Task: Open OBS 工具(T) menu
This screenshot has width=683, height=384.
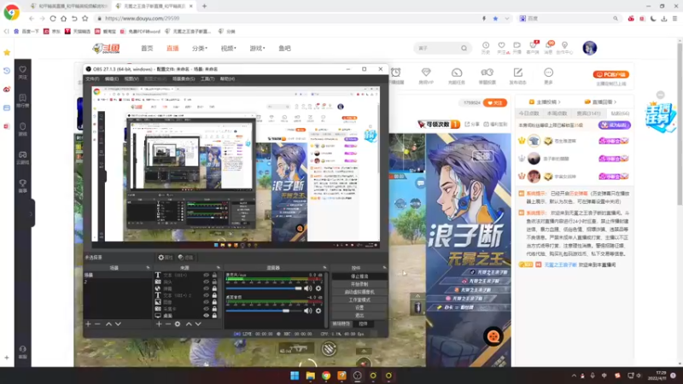Action: tap(207, 79)
